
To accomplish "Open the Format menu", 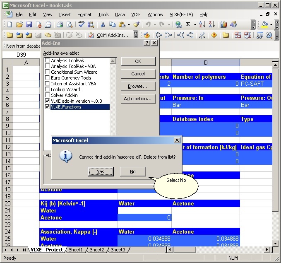I will click(84, 14).
